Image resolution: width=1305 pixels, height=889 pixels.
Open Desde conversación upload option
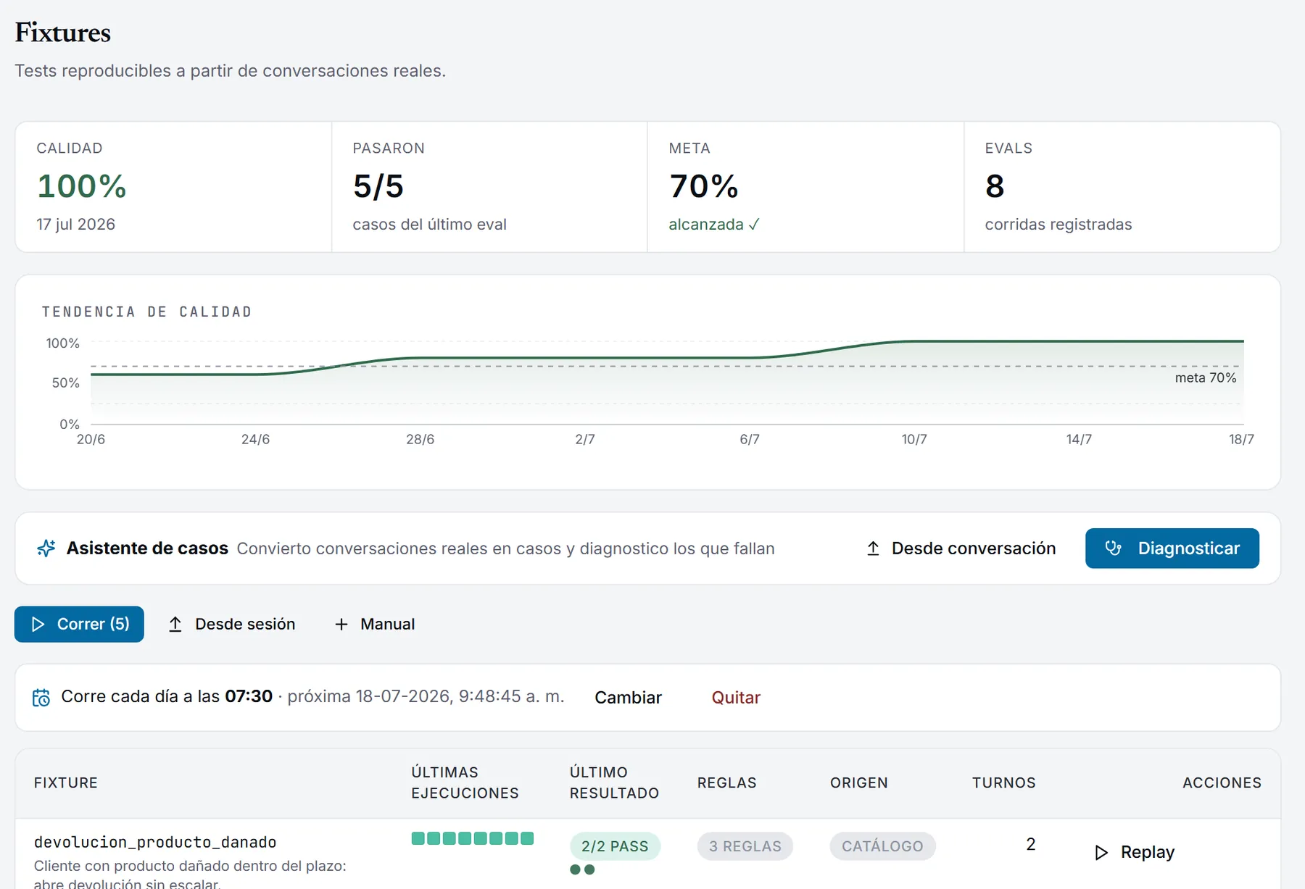tap(961, 548)
